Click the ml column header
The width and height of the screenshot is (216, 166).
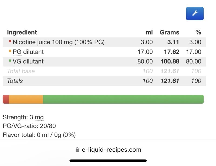tap(149, 32)
